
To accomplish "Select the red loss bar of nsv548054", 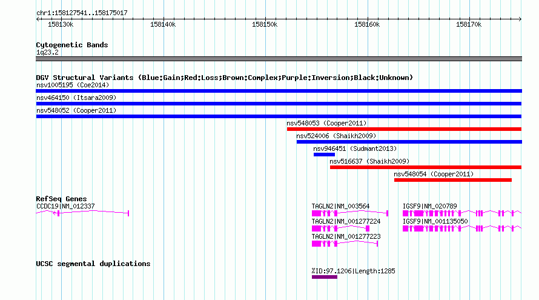I will pyautogui.click(x=453, y=180).
